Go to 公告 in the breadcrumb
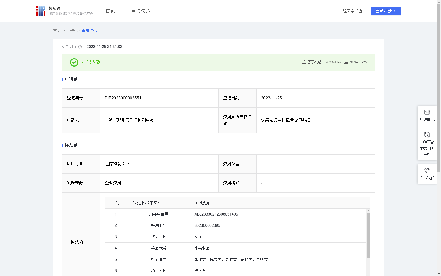Screen dimensions: 441x276 (x=71, y=31)
